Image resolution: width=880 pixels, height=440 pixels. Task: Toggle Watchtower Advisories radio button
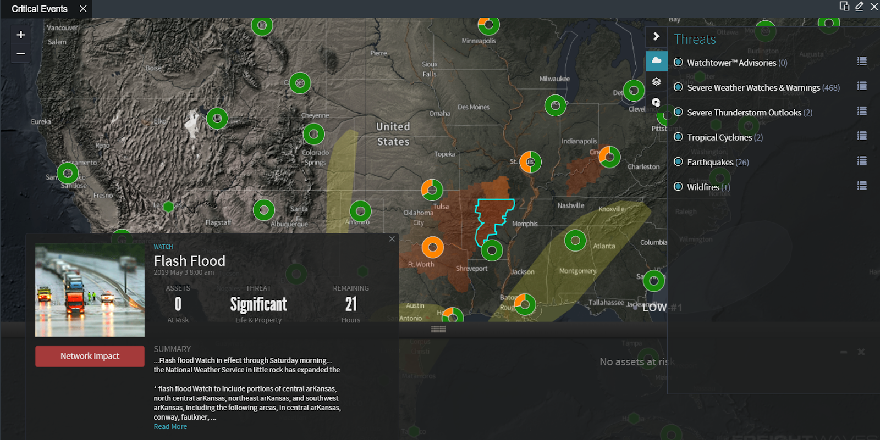(678, 62)
